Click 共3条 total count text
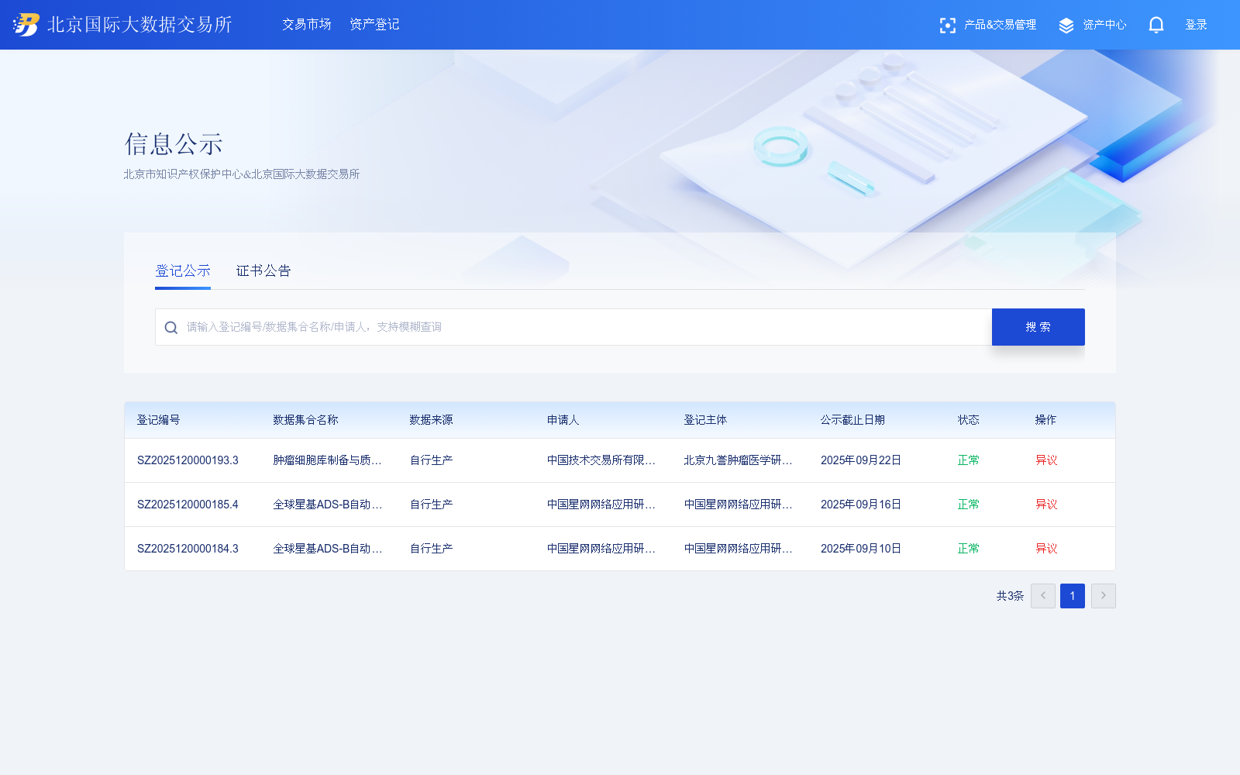The width and height of the screenshot is (1240, 775). point(1010,596)
